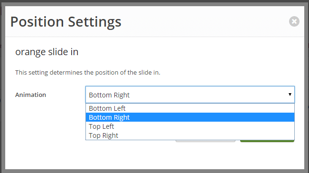Click blue highlight bar right of Bottom Right
This screenshot has width=309, height=173.
(x=212, y=117)
